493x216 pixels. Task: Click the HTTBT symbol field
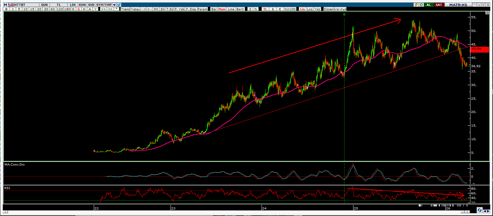click(27, 5)
